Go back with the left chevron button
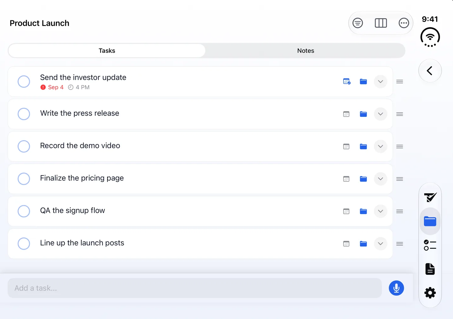Viewport: 453px width, 319px height. point(430,71)
